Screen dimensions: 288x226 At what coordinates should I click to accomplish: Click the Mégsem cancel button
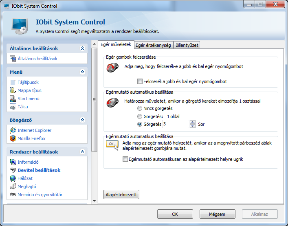tap(217, 214)
